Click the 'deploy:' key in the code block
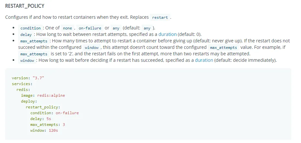The height and width of the screenshot is (143, 301). 29,101
